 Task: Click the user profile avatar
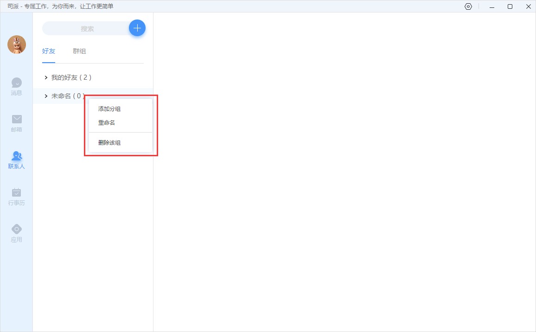click(x=17, y=45)
